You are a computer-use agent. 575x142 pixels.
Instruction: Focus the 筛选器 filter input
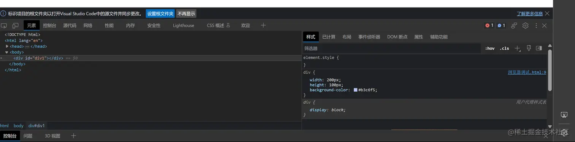[x=392, y=48]
